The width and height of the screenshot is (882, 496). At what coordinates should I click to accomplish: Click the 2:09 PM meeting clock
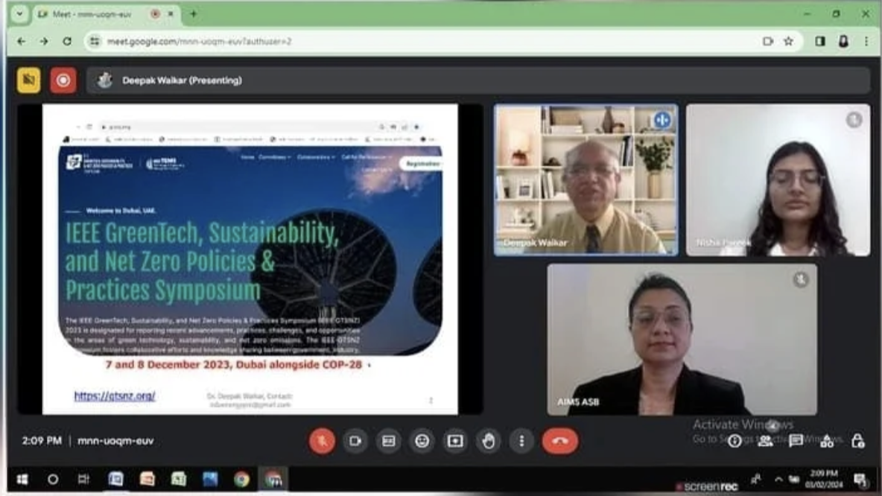(x=42, y=441)
